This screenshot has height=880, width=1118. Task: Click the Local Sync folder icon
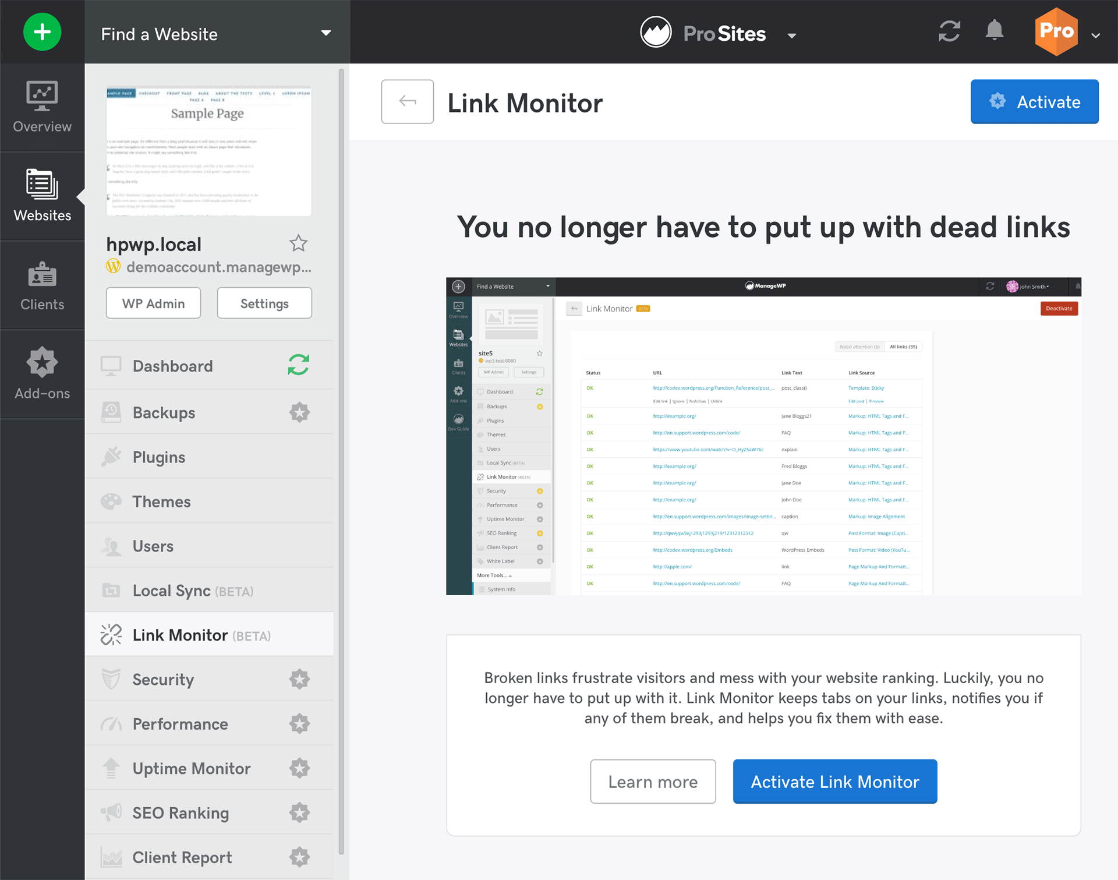[111, 590]
